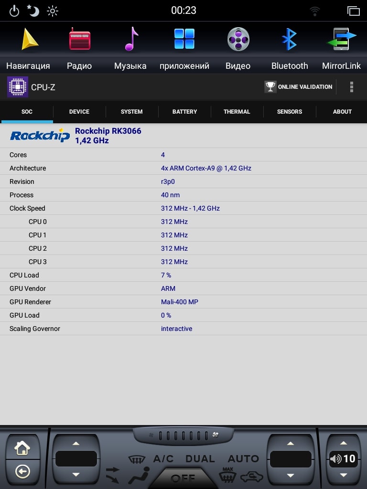Switch to the SYSTEM tab

tap(132, 112)
